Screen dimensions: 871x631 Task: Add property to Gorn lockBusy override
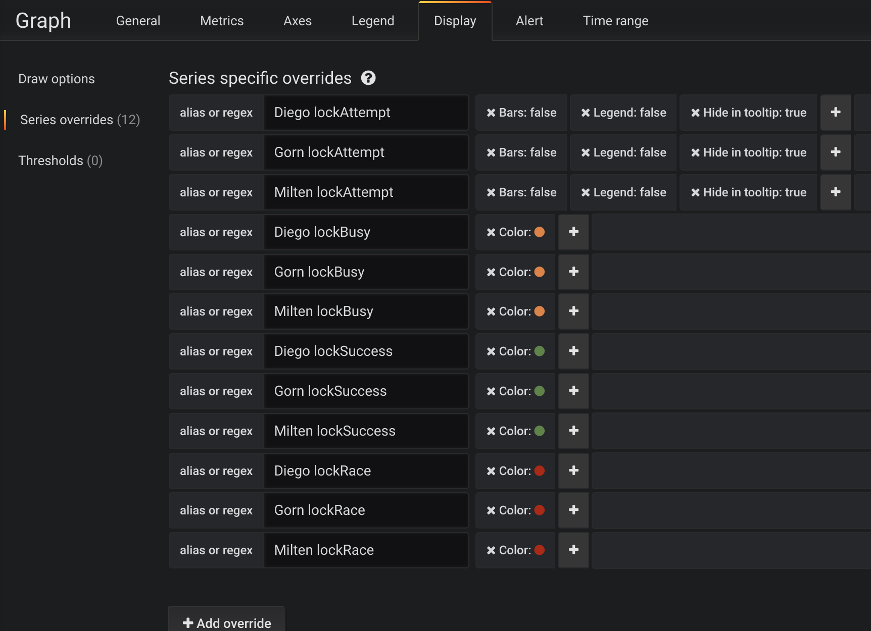click(x=573, y=272)
